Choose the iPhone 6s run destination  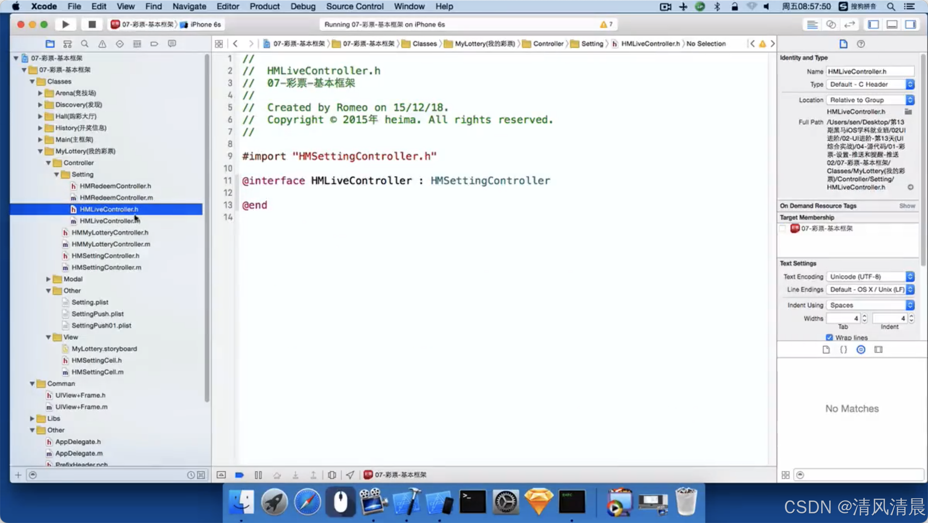tap(201, 24)
